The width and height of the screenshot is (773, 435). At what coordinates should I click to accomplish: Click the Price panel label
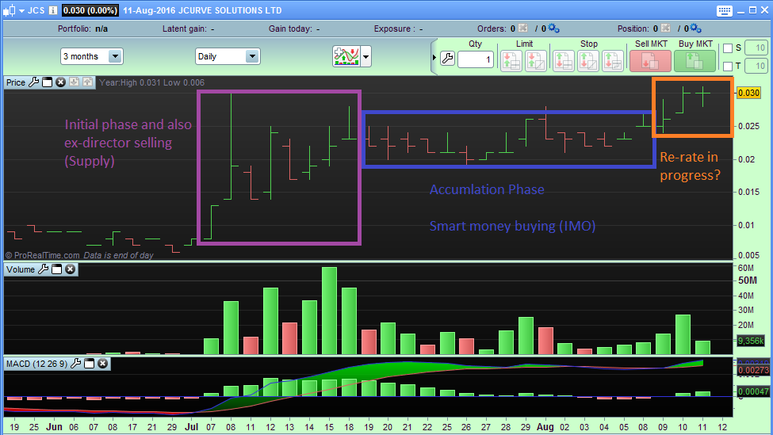[16, 82]
